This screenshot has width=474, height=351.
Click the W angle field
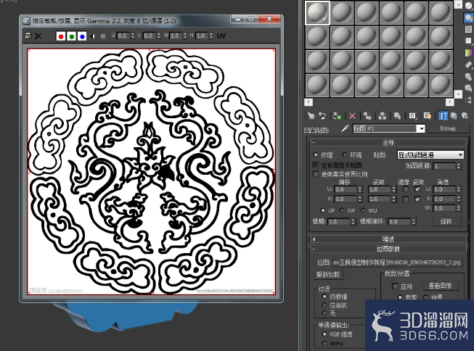coord(444,208)
